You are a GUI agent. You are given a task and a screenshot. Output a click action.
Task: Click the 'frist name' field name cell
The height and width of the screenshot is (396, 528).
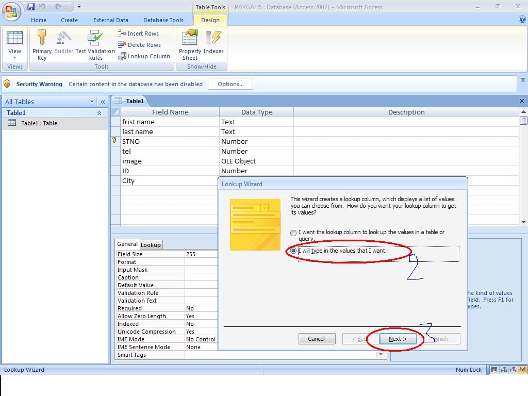pos(170,122)
